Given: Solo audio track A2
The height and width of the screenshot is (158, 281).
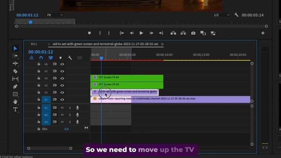Looking at the screenshot, I should (70, 115).
